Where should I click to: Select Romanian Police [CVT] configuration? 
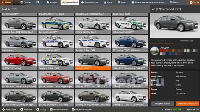[x=56, y=44]
